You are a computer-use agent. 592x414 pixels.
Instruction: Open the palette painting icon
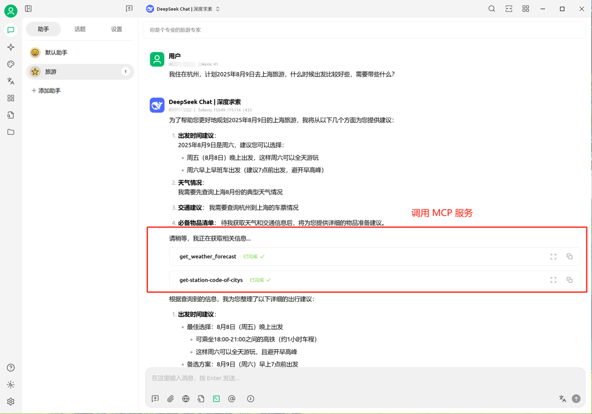pyautogui.click(x=11, y=64)
